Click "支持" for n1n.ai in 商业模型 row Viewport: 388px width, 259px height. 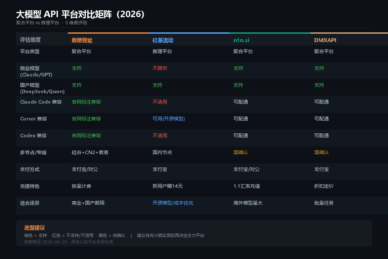pyautogui.click(x=238, y=68)
